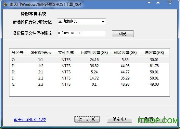Click the 1:2 GHOST value
This screenshot has width=180, height=129.
[x=41, y=66]
